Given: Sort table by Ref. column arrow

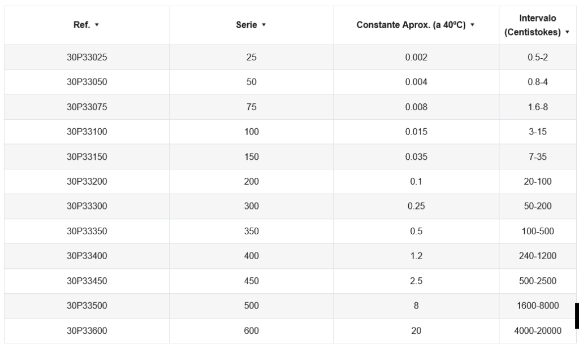Looking at the screenshot, I should [97, 25].
